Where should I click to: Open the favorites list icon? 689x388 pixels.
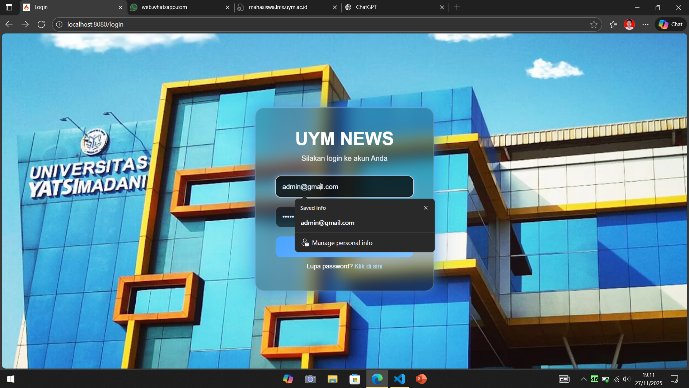[613, 24]
